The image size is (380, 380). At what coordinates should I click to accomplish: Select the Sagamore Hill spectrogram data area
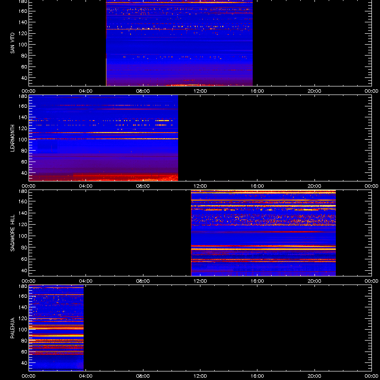264,233
